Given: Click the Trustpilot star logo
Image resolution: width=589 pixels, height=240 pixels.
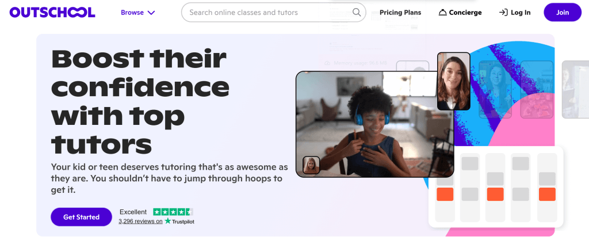Looking at the screenshot, I should pyautogui.click(x=167, y=221).
